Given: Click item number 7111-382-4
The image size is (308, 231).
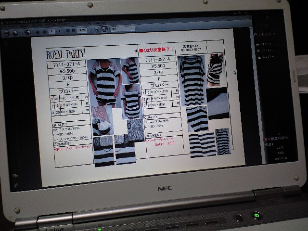Looking at the screenshot, I should [x=157, y=60].
